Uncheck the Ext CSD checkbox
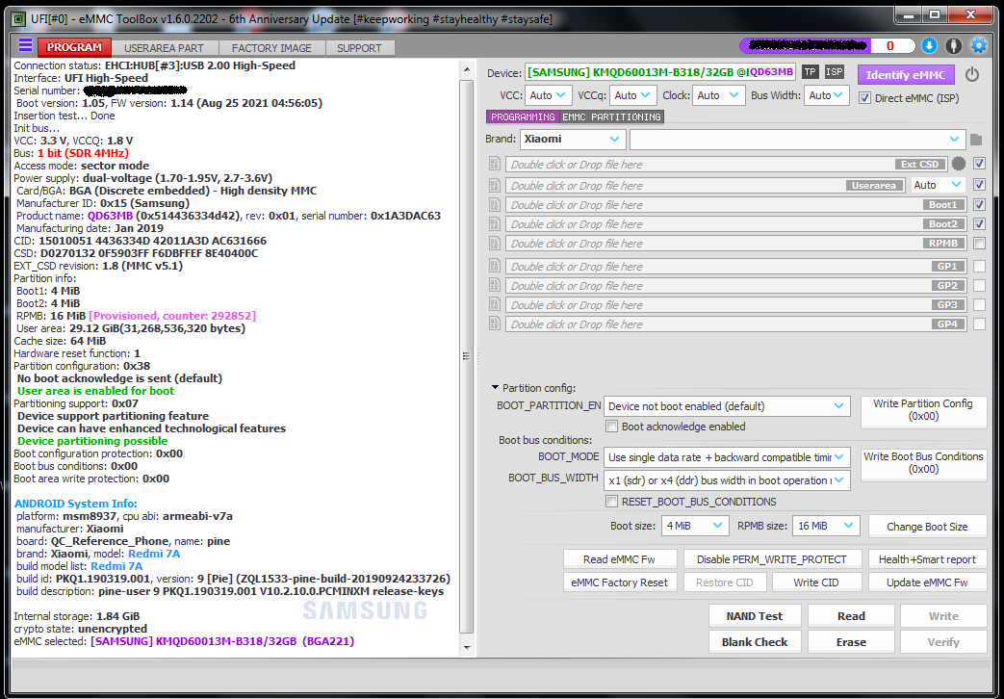1004x699 pixels. click(979, 164)
